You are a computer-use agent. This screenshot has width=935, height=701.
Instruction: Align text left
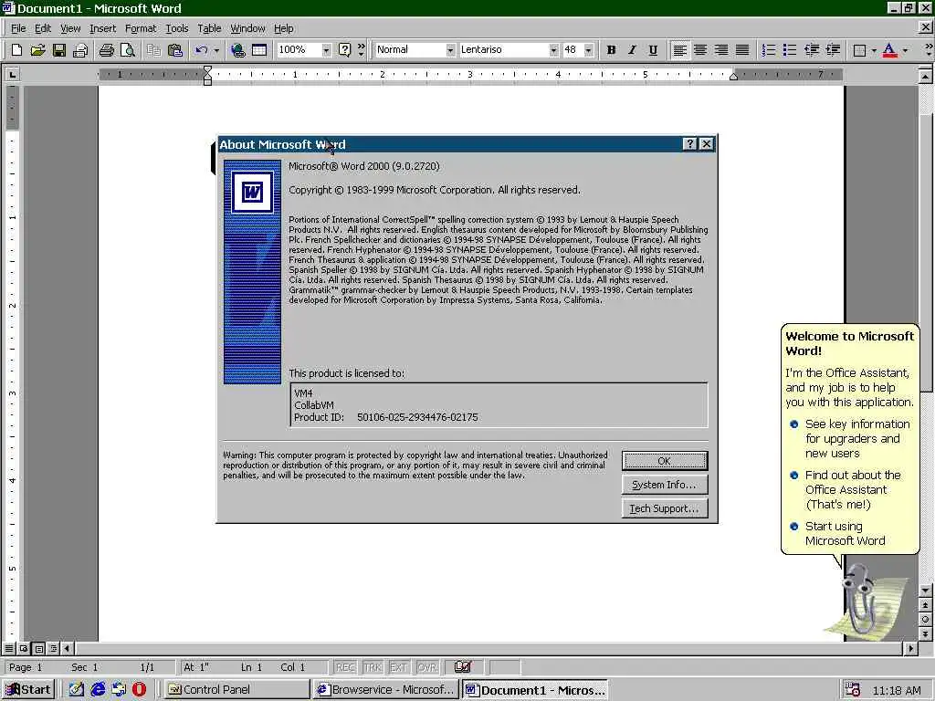tap(679, 50)
